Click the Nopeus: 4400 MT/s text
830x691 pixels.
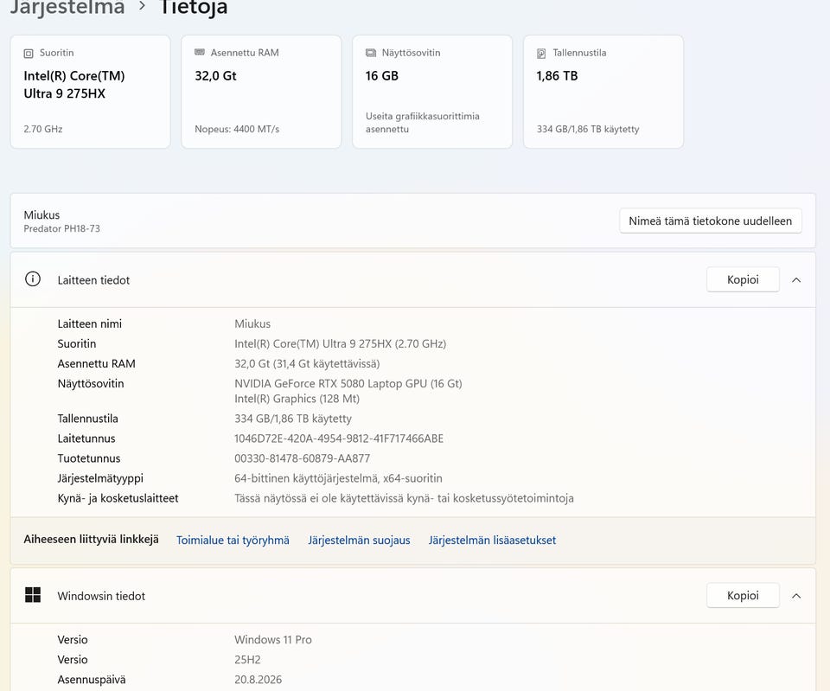[x=237, y=129]
